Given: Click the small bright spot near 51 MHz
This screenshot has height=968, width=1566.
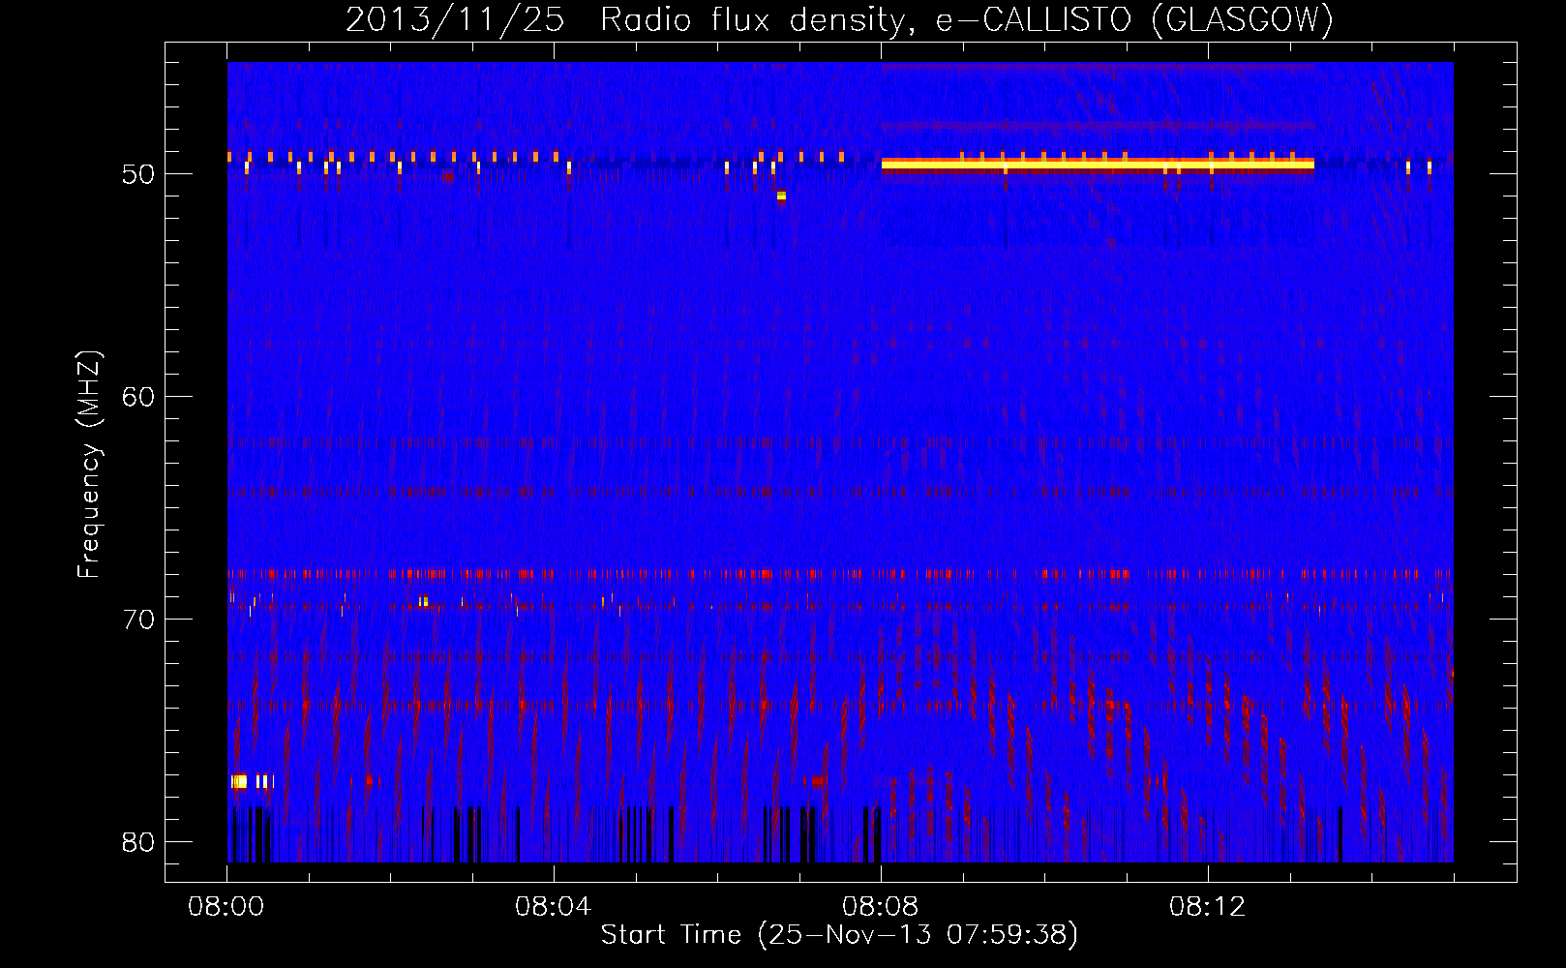Looking at the screenshot, I should coord(781,196).
